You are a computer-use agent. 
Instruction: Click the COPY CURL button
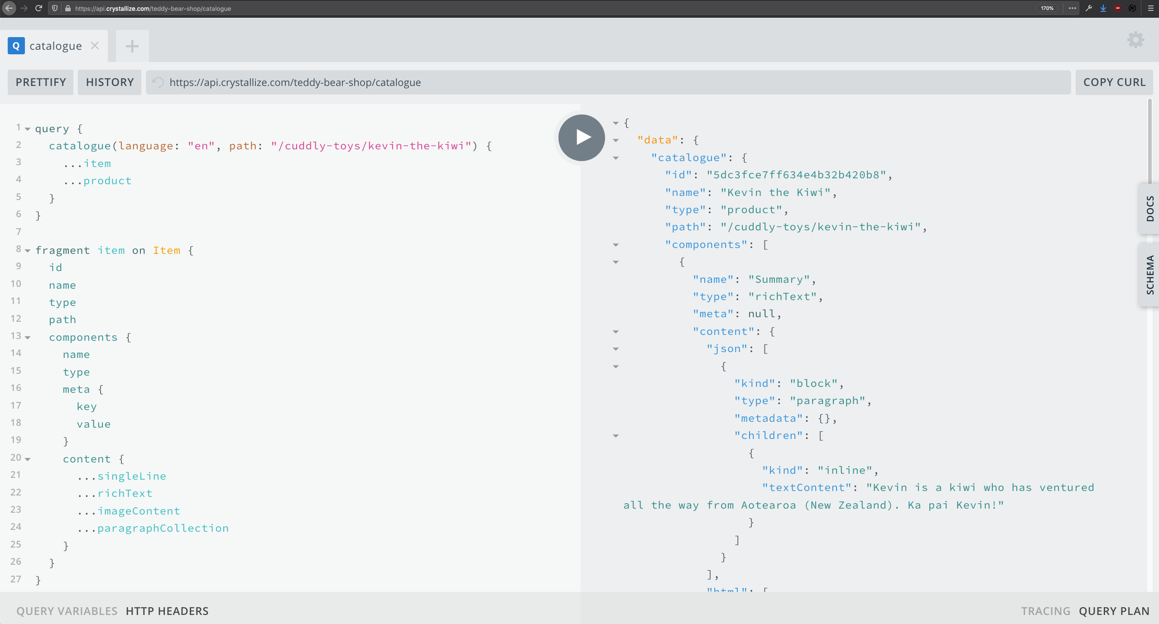click(x=1114, y=82)
